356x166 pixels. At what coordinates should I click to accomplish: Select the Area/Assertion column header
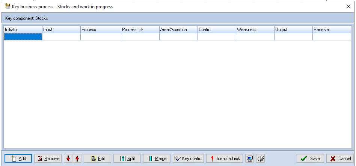click(178, 30)
